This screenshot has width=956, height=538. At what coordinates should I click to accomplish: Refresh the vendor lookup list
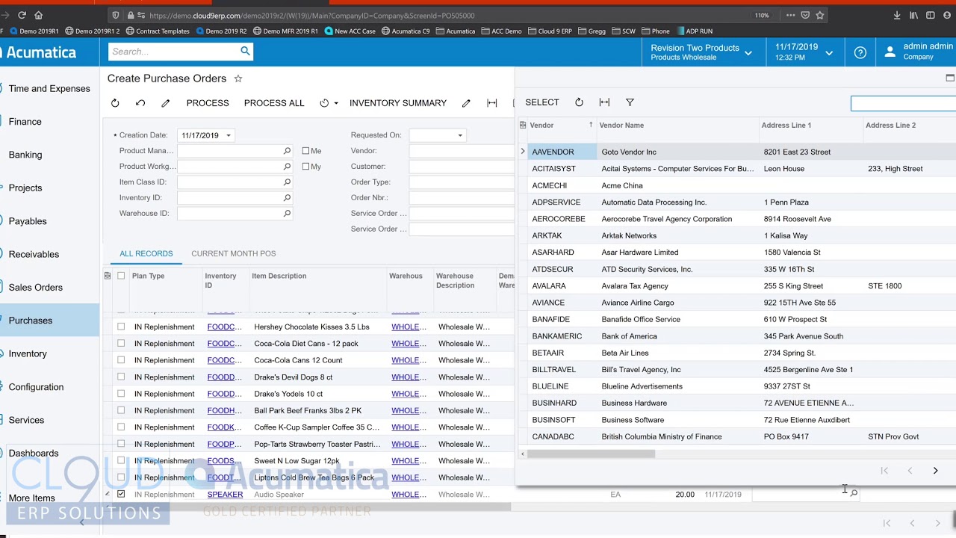coord(579,102)
